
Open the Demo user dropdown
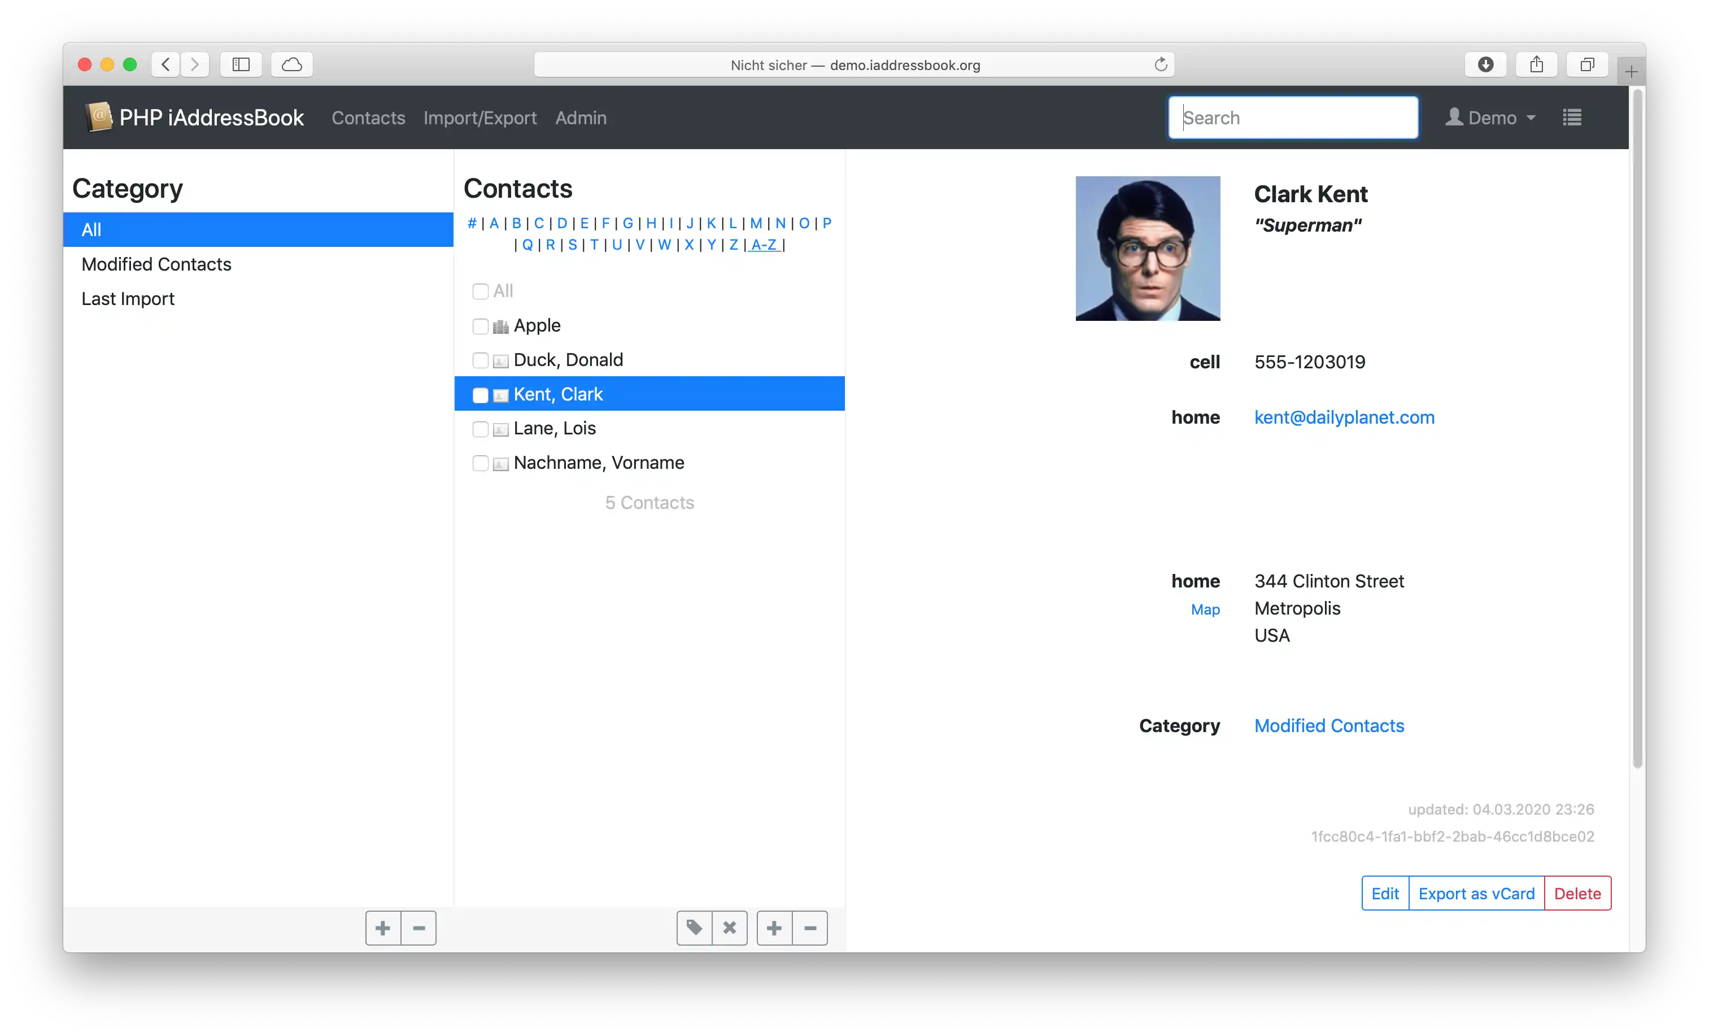pos(1490,117)
